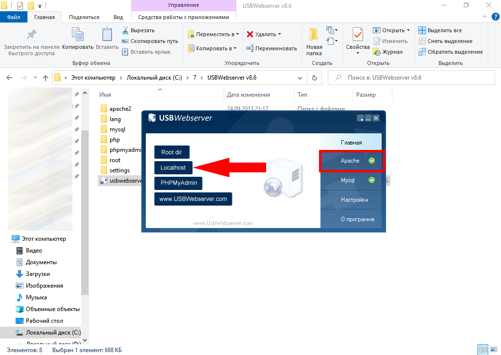Click the Delete (Удалить) red X icon

[250, 34]
